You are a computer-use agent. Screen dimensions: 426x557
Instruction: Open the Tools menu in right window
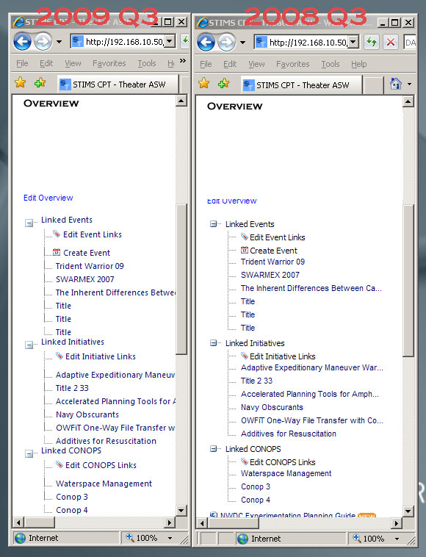coord(331,64)
